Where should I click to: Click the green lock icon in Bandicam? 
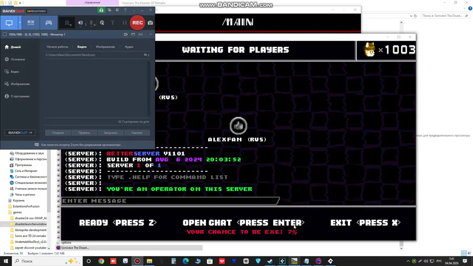tap(101, 11)
